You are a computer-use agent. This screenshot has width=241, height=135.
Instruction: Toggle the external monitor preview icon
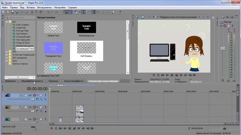pyautogui.click(x=143, y=17)
